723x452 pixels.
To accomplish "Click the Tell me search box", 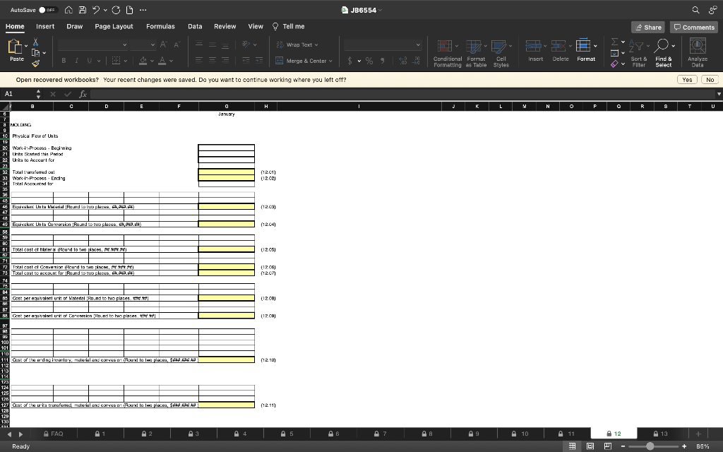I will (x=289, y=26).
